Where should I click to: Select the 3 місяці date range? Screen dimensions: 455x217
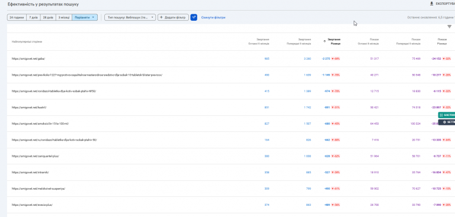click(x=64, y=17)
